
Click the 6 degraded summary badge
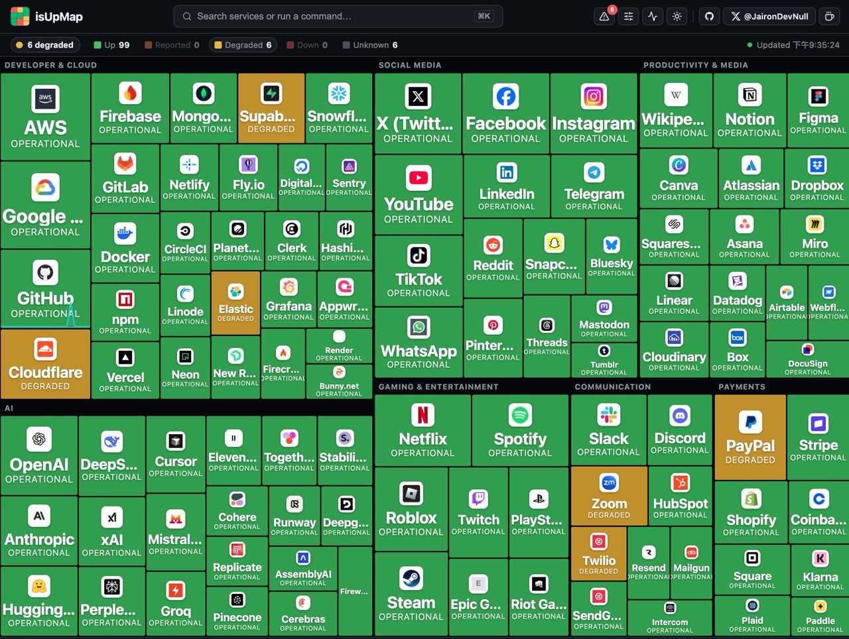coord(45,45)
